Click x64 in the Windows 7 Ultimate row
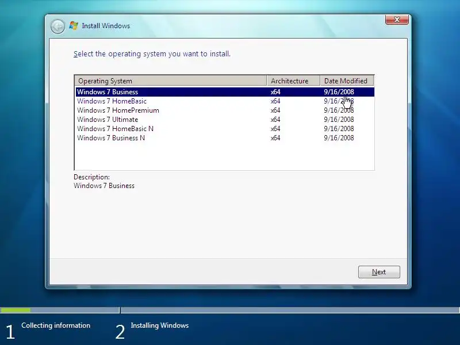The width and height of the screenshot is (460, 345). (x=275, y=120)
